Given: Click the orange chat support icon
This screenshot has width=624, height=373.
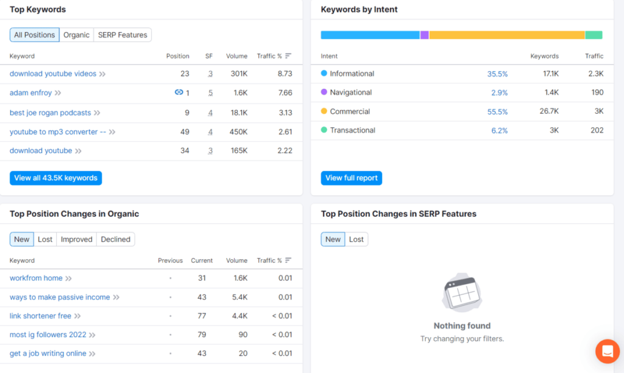Looking at the screenshot, I should 607,351.
